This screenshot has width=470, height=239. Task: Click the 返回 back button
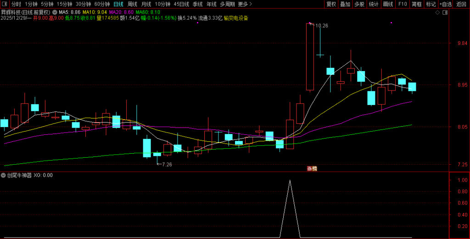[461, 4]
